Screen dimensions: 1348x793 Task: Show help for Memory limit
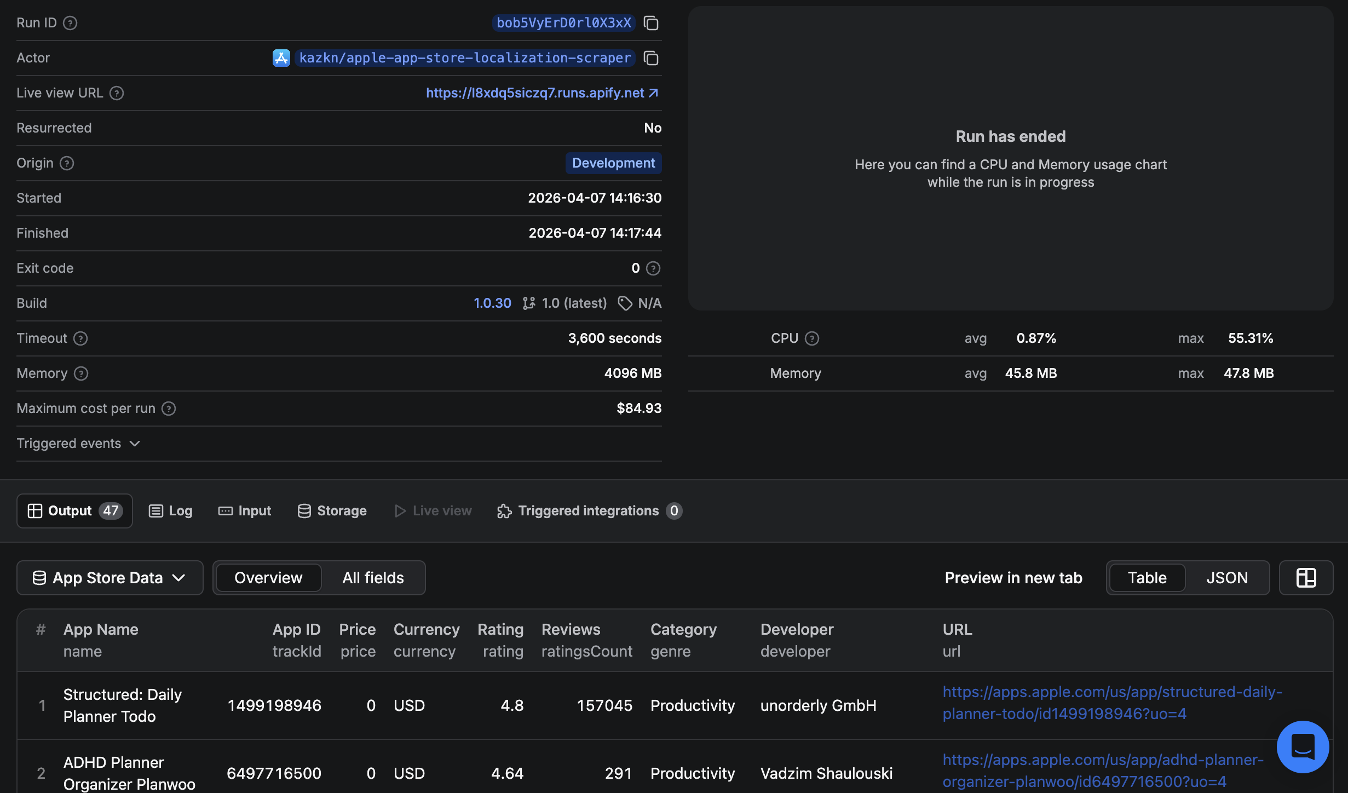point(81,373)
